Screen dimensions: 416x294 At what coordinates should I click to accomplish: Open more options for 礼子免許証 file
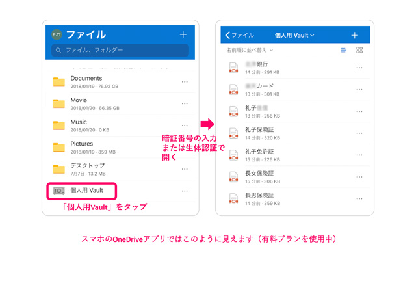click(x=359, y=155)
